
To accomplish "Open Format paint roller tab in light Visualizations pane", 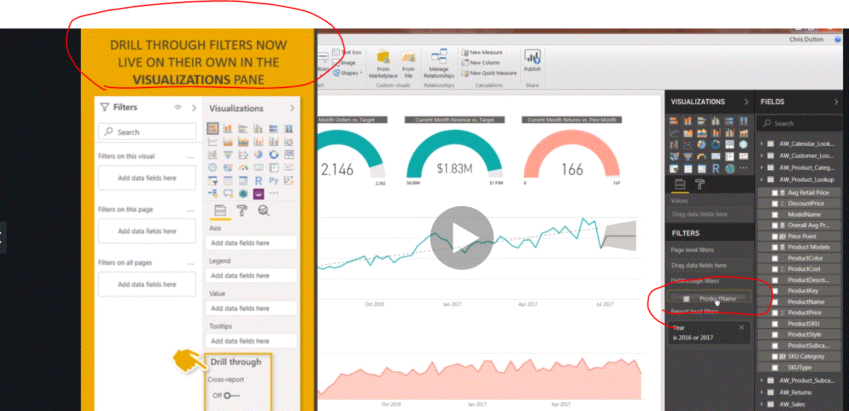I will (243, 211).
